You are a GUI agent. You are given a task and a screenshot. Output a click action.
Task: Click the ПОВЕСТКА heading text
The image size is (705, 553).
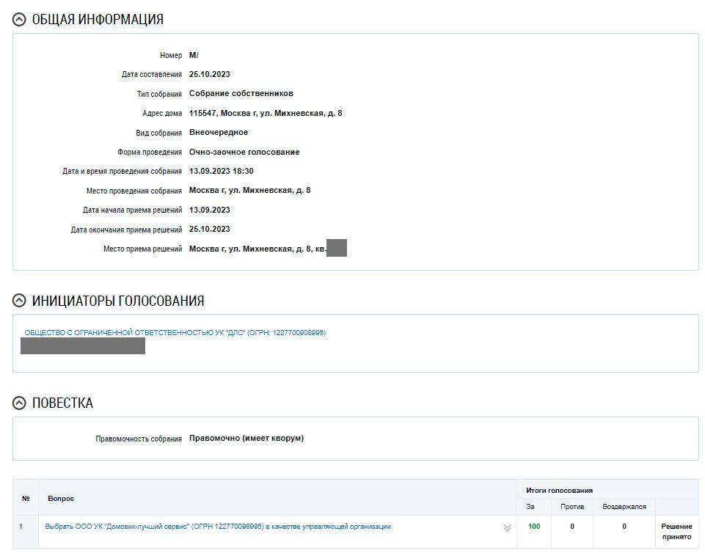(x=62, y=403)
